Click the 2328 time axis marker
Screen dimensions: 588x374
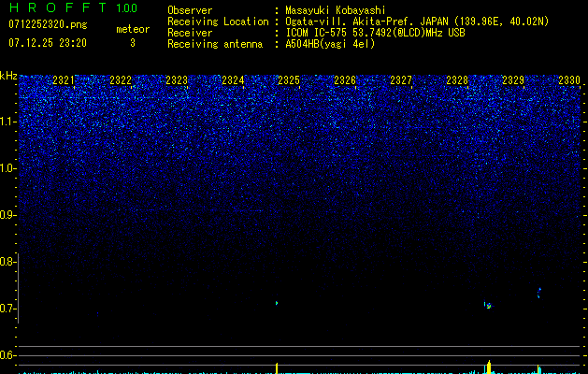(x=457, y=79)
